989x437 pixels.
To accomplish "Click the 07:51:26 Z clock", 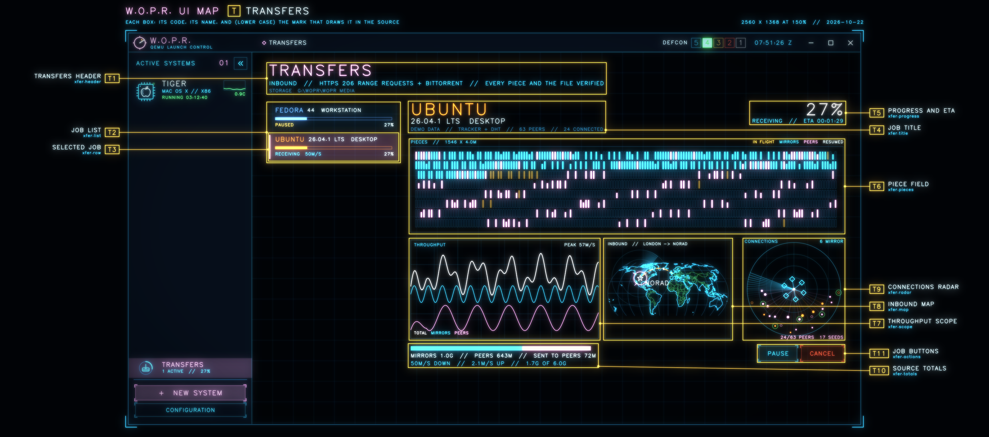I will point(773,43).
